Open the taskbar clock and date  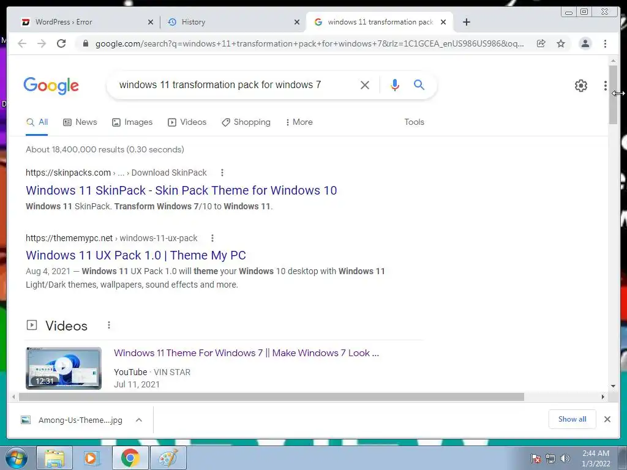[596, 458]
